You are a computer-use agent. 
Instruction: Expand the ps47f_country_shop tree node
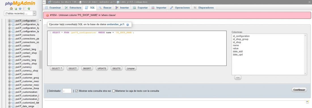(x=9, y=64)
